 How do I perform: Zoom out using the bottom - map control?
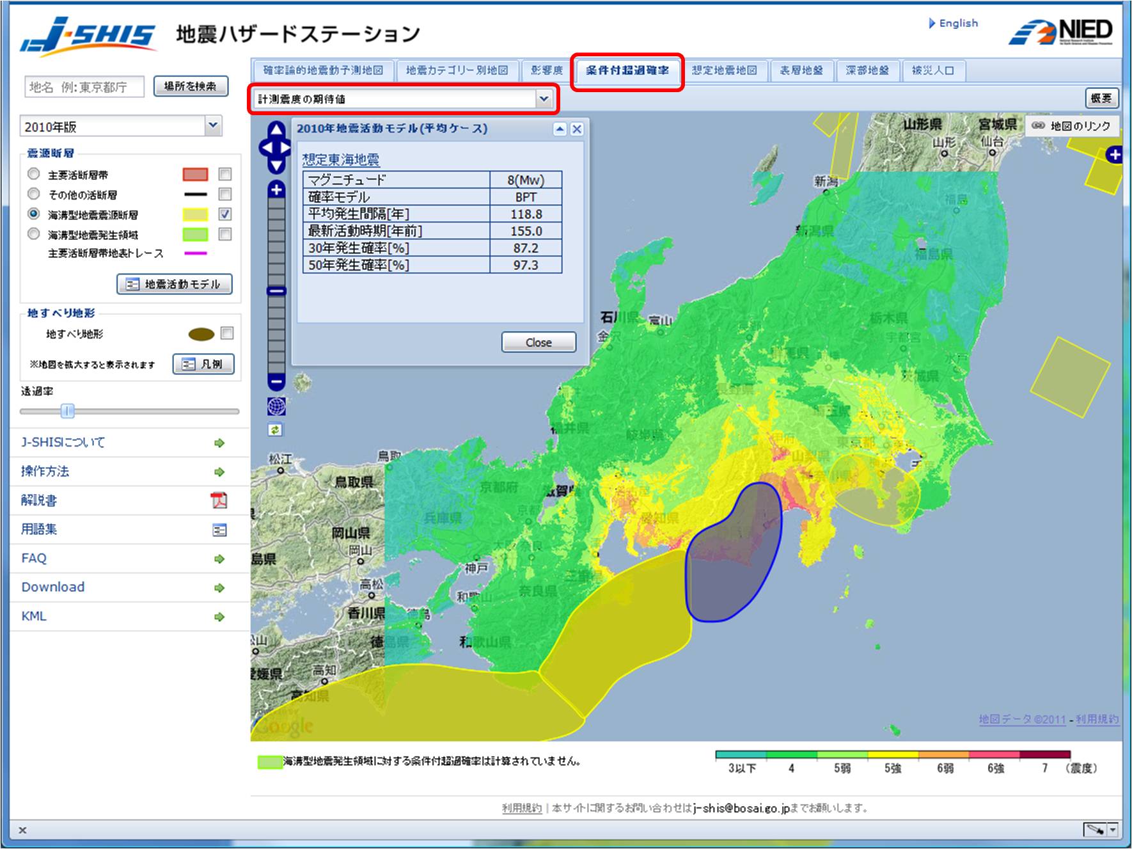coord(275,381)
